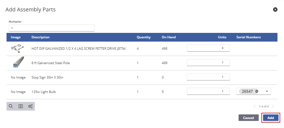284x128 pixels.
Task: Sort by the Description column header
Action: (41, 37)
